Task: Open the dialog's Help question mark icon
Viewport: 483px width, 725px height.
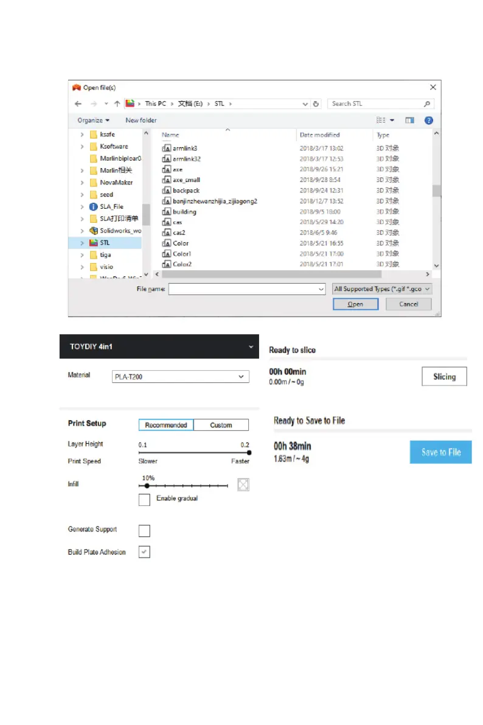Action: pyautogui.click(x=429, y=120)
